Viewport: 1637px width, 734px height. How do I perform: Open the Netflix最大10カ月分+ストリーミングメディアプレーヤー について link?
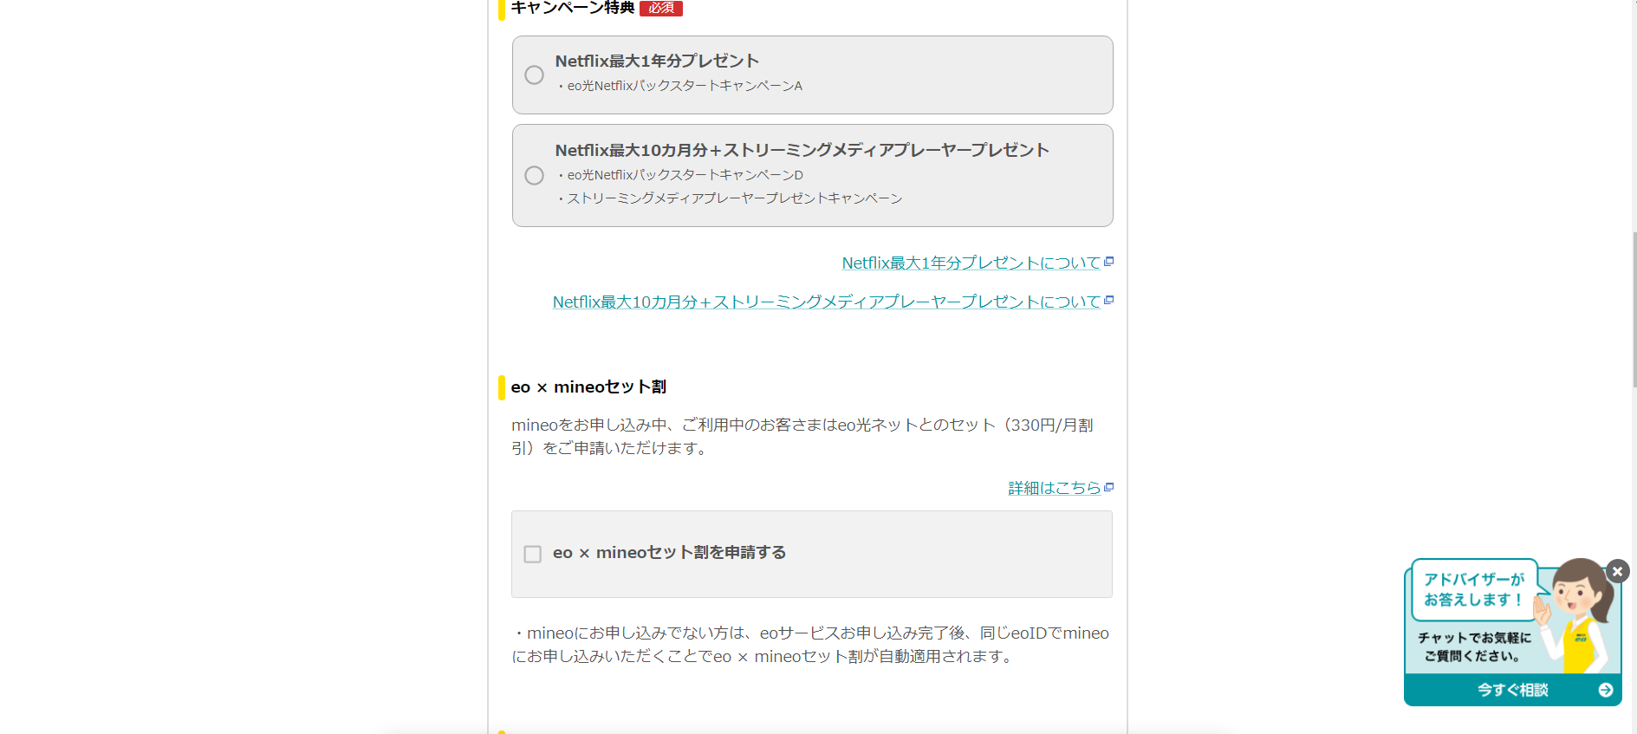[826, 302]
